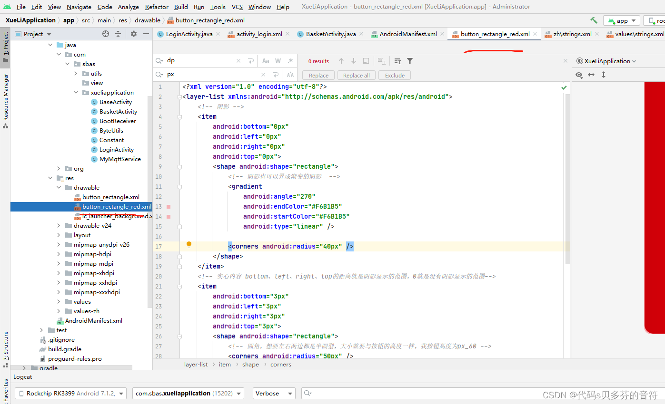The image size is (665, 404).
Task: Click open in find window icon
Action: (x=366, y=61)
